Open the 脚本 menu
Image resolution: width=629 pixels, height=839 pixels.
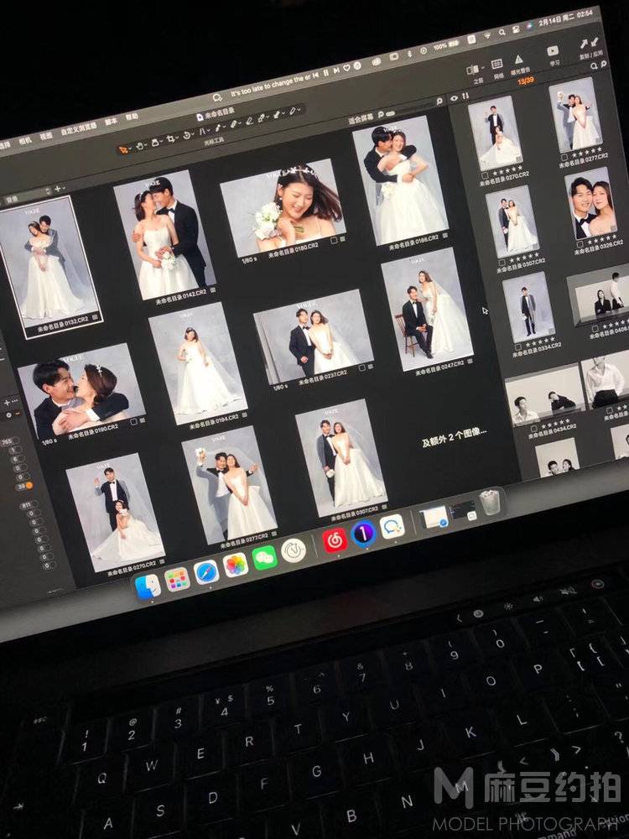pos(111,122)
